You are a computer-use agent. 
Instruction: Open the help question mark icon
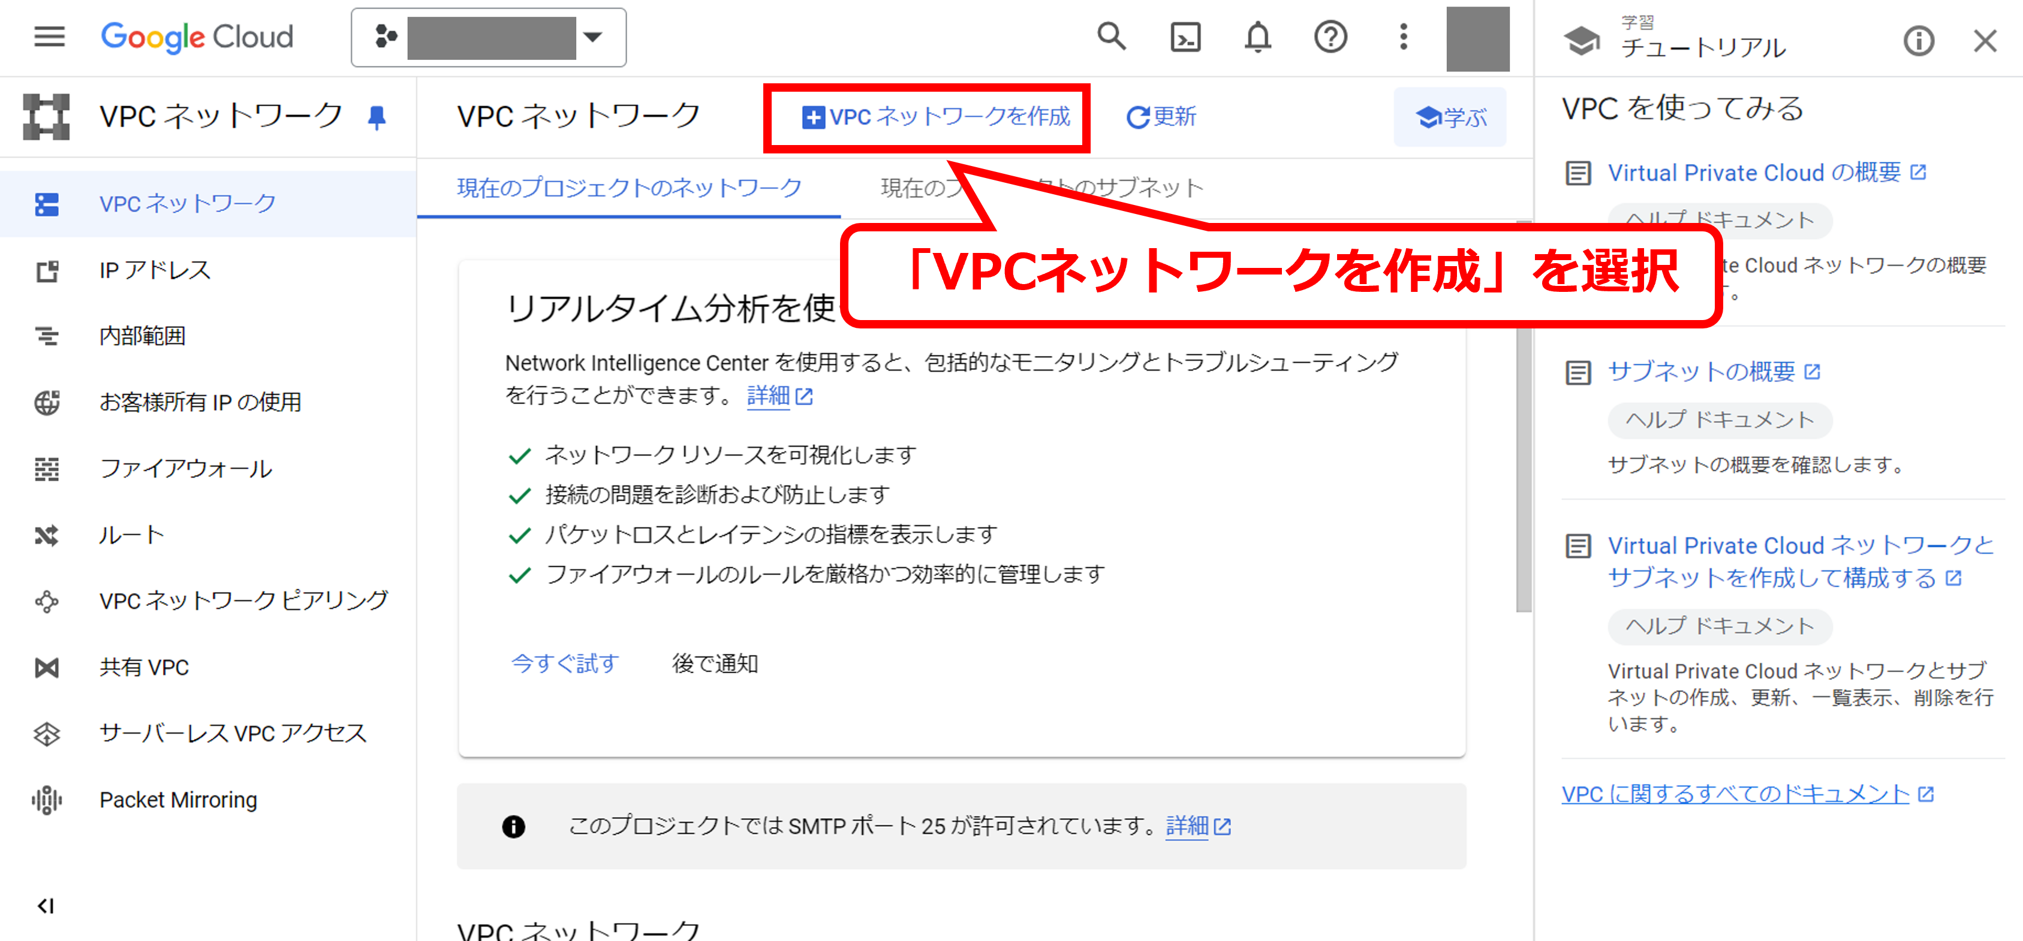(1330, 37)
